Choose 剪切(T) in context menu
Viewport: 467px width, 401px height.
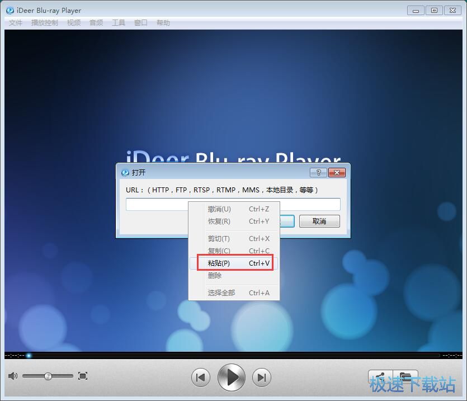coord(234,239)
